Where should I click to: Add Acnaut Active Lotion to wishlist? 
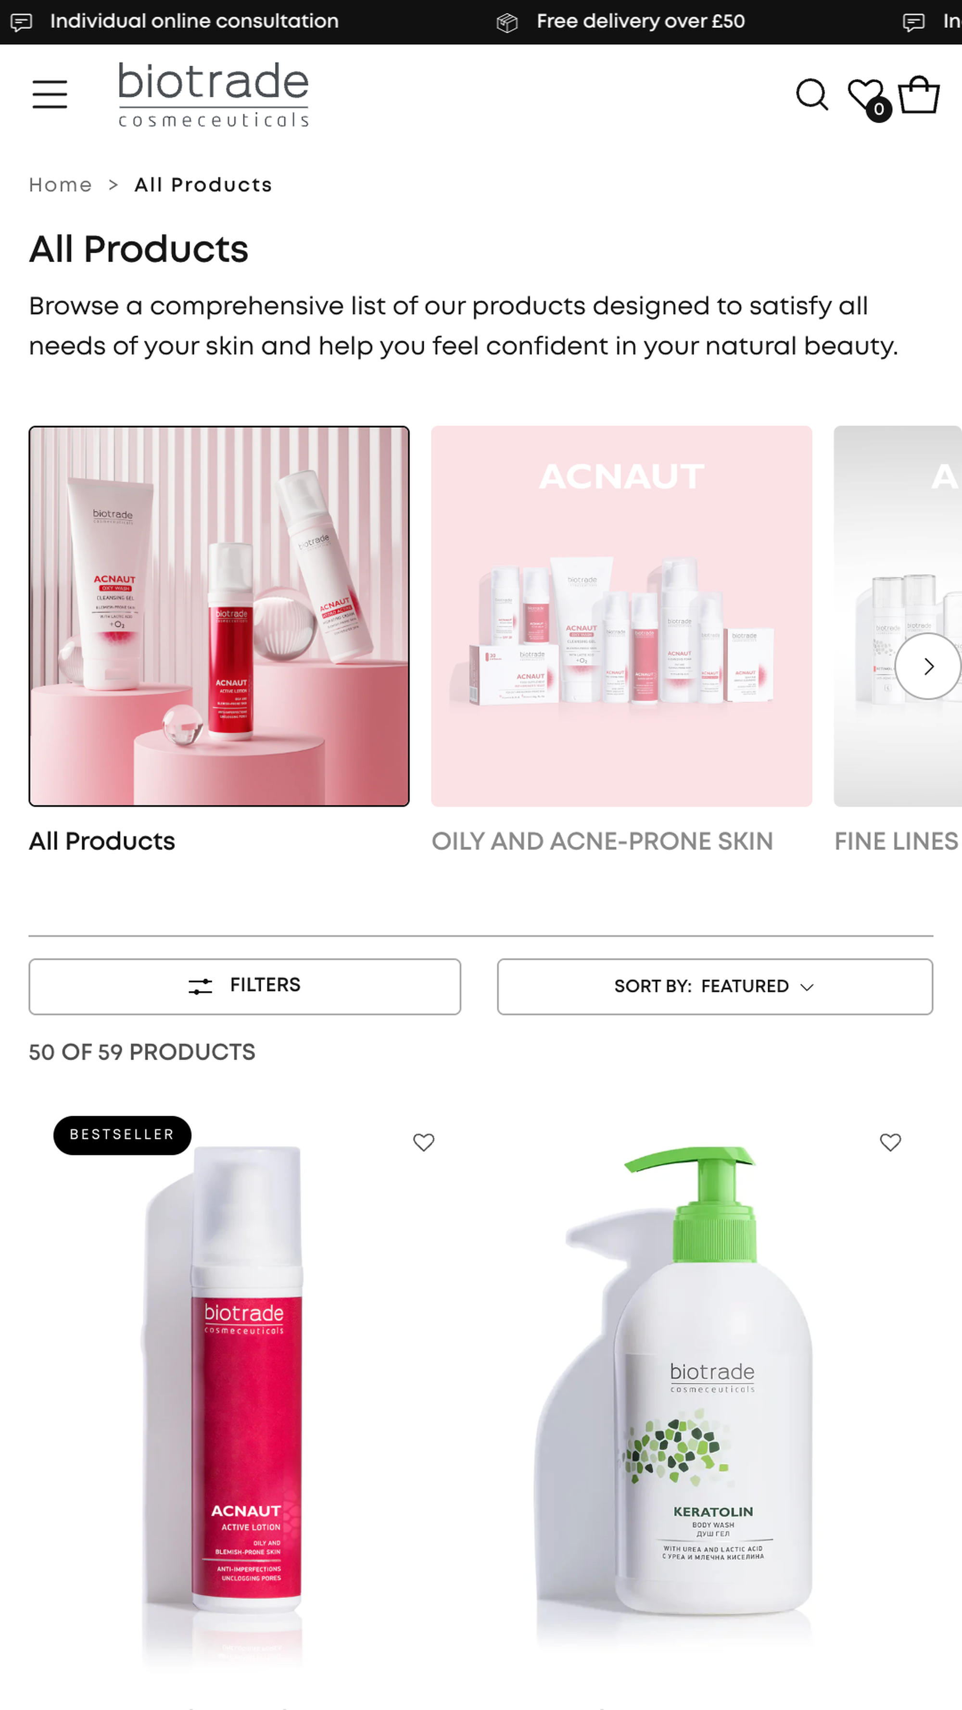[424, 1142]
